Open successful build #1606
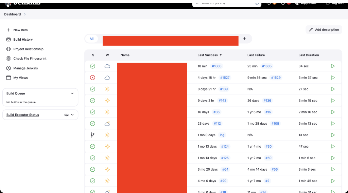This screenshot has width=348, height=193. pos(216,66)
